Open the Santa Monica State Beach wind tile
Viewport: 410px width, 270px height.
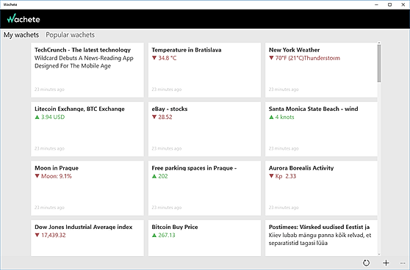click(x=321, y=129)
